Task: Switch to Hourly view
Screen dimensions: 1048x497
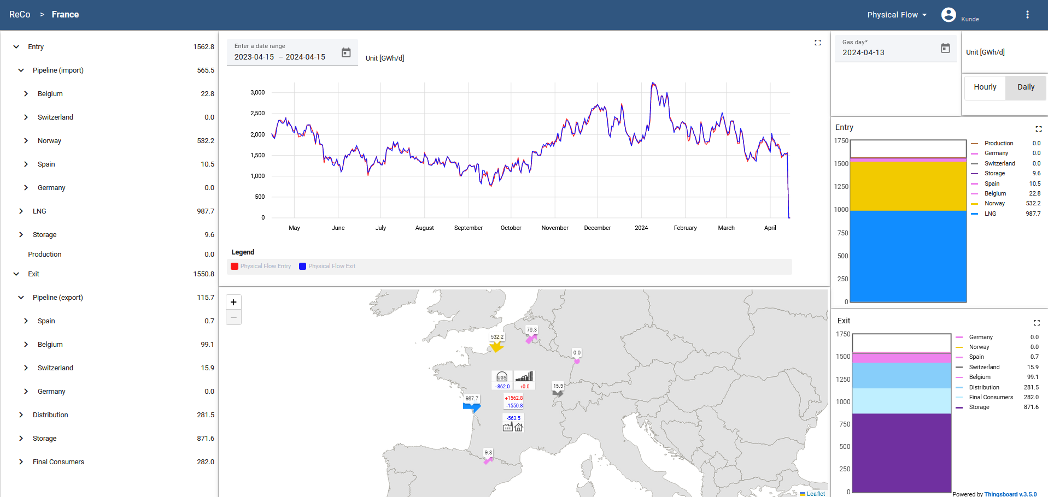Action: click(985, 87)
